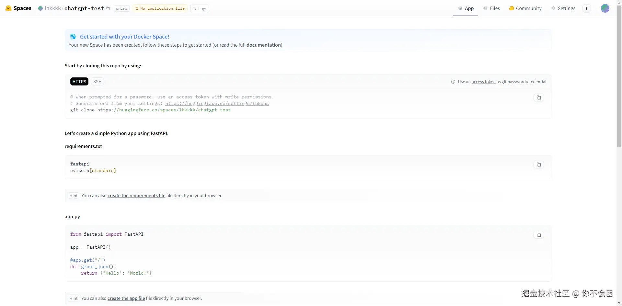Image resolution: width=622 pixels, height=306 pixels.
Task: Click the chatgpt-test Space name
Action: coord(84,8)
